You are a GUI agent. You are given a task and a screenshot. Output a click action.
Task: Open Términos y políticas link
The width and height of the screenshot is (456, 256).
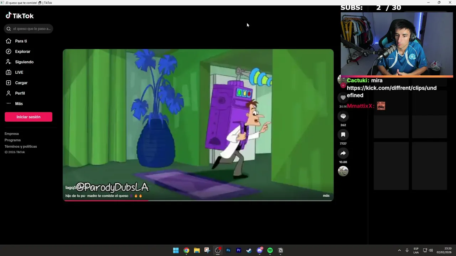coord(21,146)
